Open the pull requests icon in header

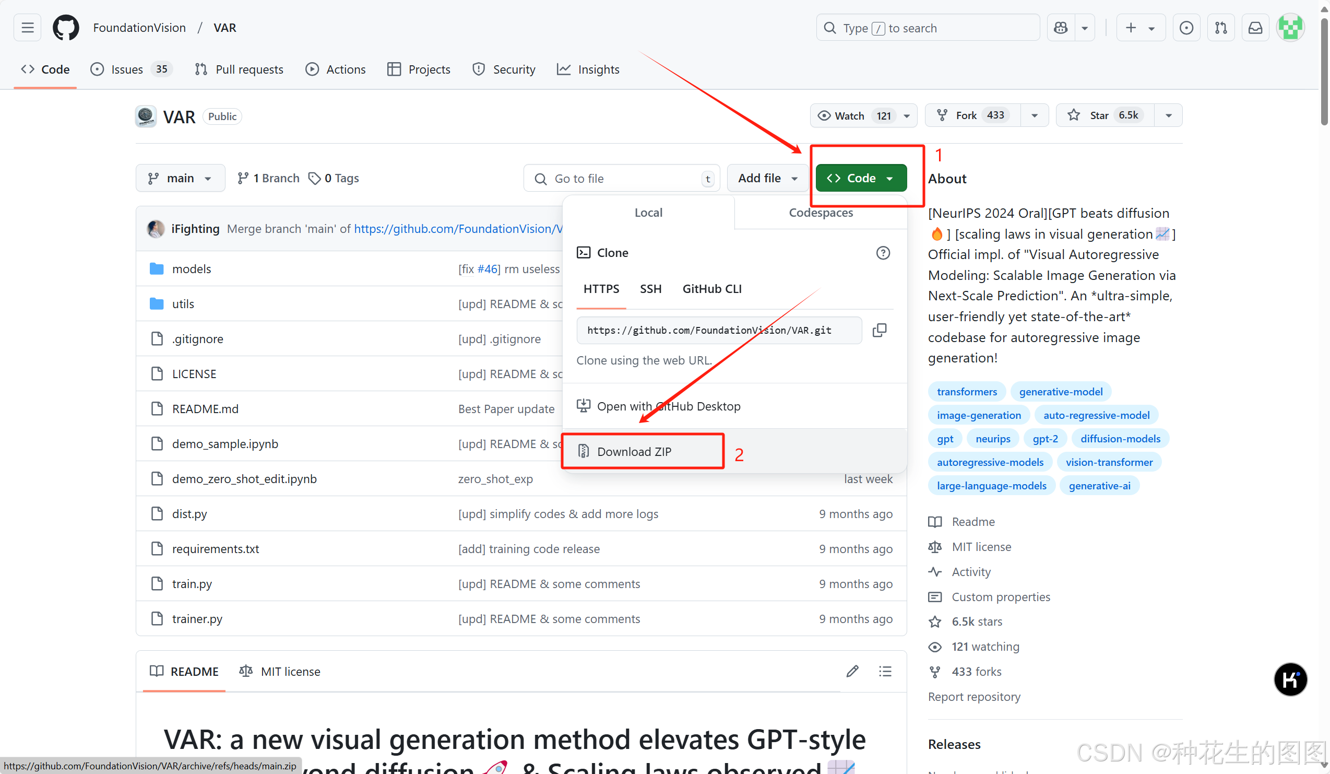[x=1221, y=28]
